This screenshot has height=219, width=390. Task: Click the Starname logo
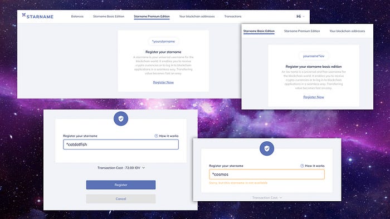click(37, 16)
